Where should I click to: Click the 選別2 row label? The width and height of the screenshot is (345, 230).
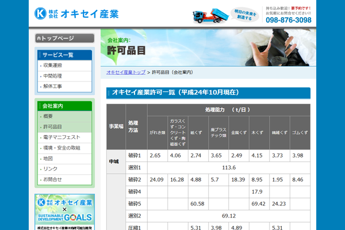[136, 216]
